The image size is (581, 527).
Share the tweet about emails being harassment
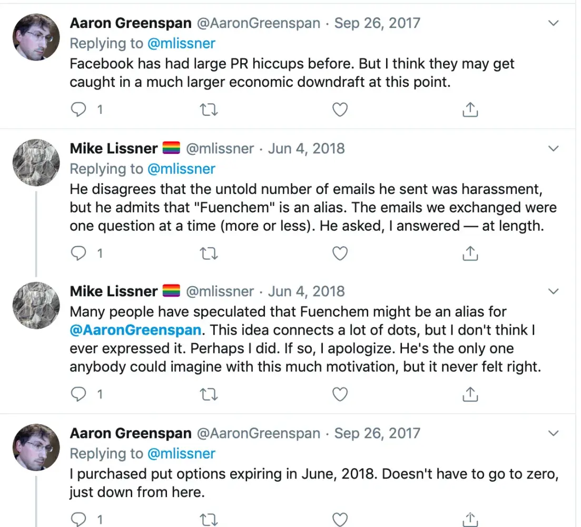pos(470,253)
